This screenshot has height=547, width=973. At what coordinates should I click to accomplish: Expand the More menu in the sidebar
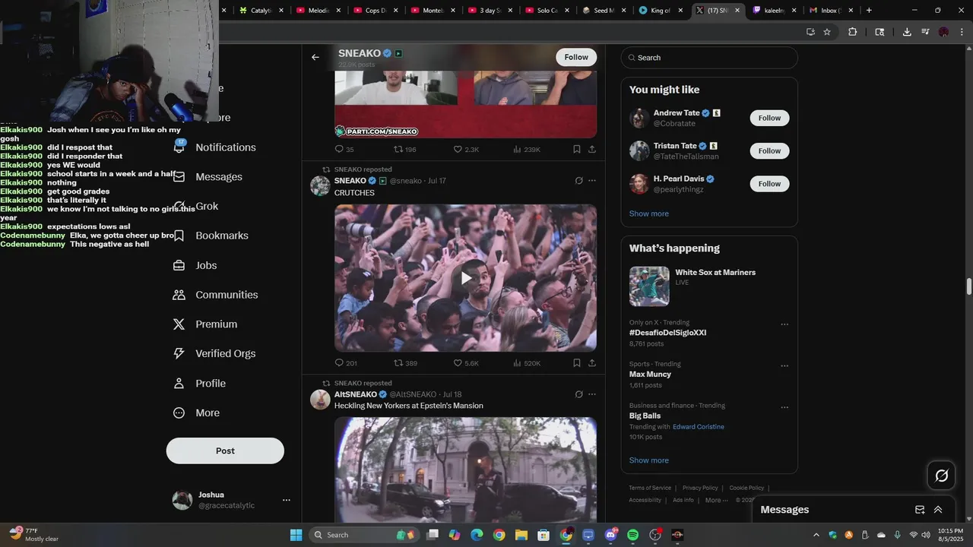196,413
